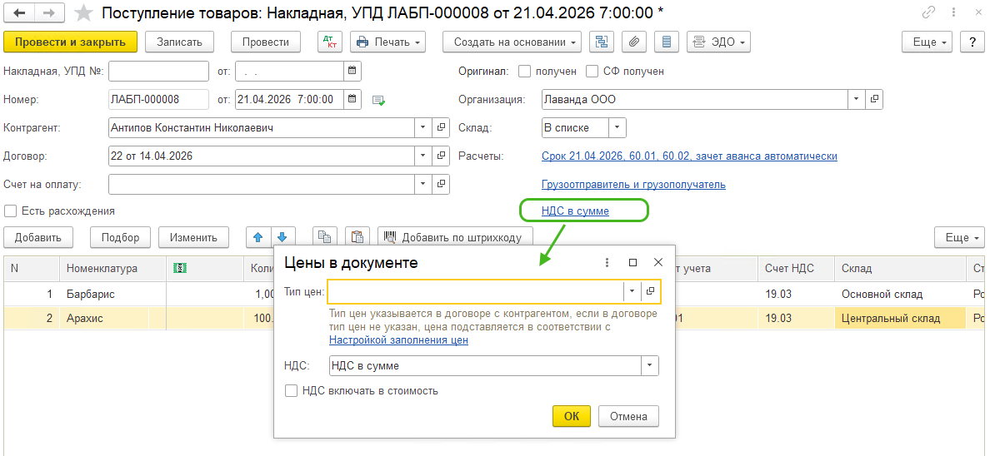The image size is (995, 456).
Task: Maximize the Цены в документе dialog
Action: (632, 262)
